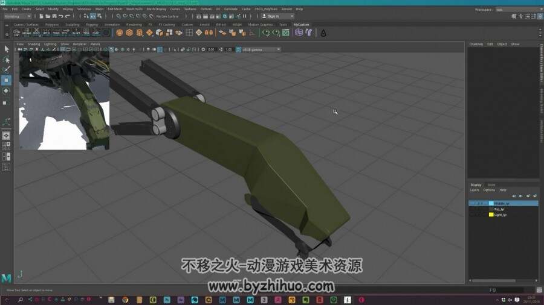Click the orange polygon sphere shelf icon
The width and height of the screenshot is (544, 305).
pyautogui.click(x=120, y=33)
